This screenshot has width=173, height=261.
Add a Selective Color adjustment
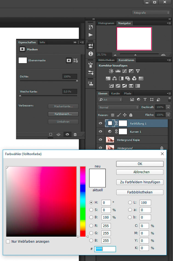[x=131, y=86]
